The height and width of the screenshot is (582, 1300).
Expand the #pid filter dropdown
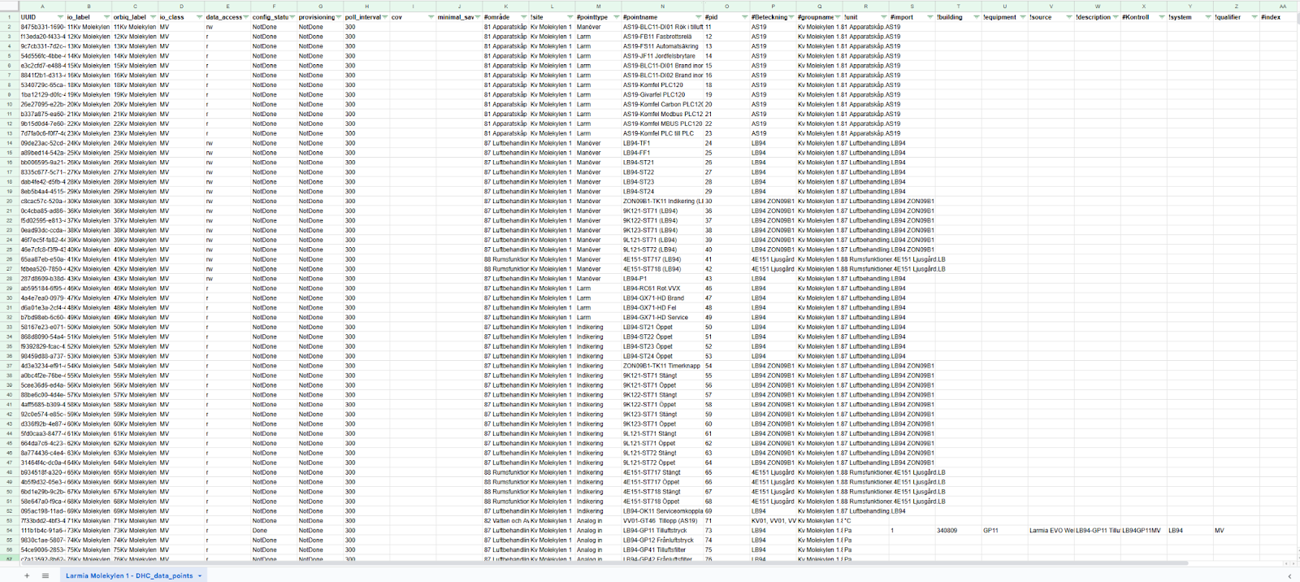[x=743, y=17]
